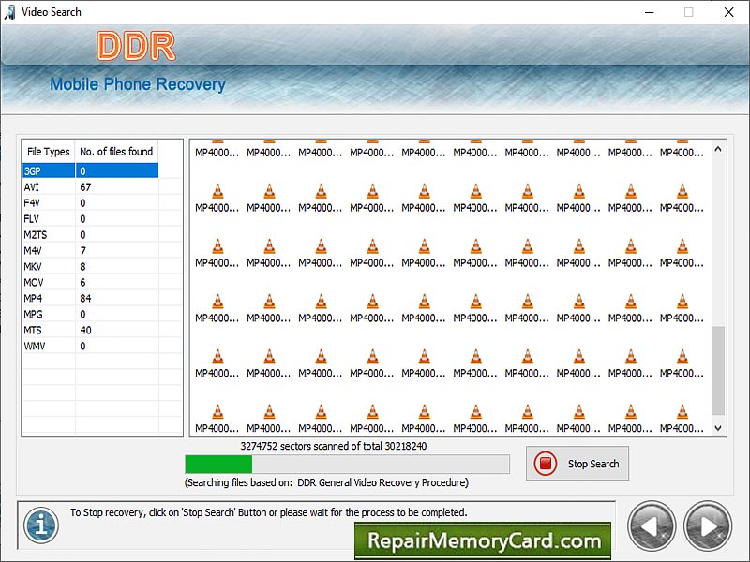This screenshot has height=562, width=750.
Task: Select the MTS file type row
Action: (90, 331)
